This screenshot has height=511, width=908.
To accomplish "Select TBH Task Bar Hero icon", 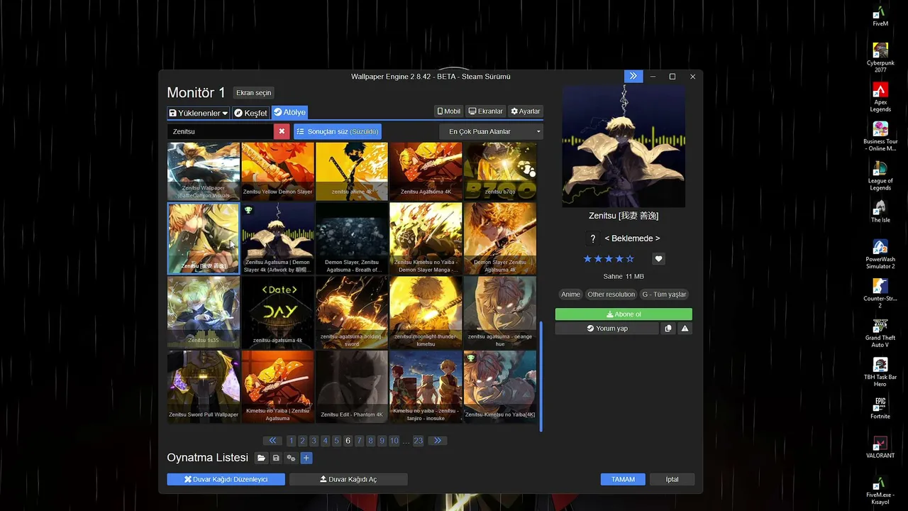I will [x=880, y=372].
